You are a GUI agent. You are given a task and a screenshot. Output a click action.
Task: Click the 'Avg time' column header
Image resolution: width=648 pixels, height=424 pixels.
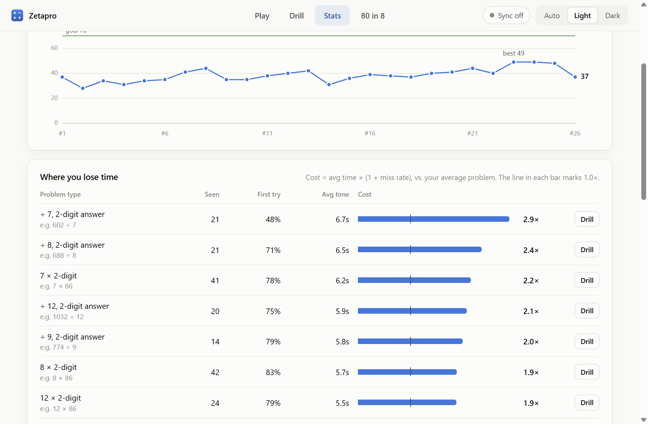pos(335,194)
